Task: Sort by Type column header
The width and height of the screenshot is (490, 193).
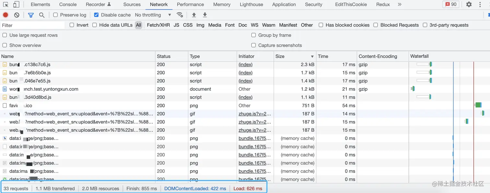Action: point(213,56)
